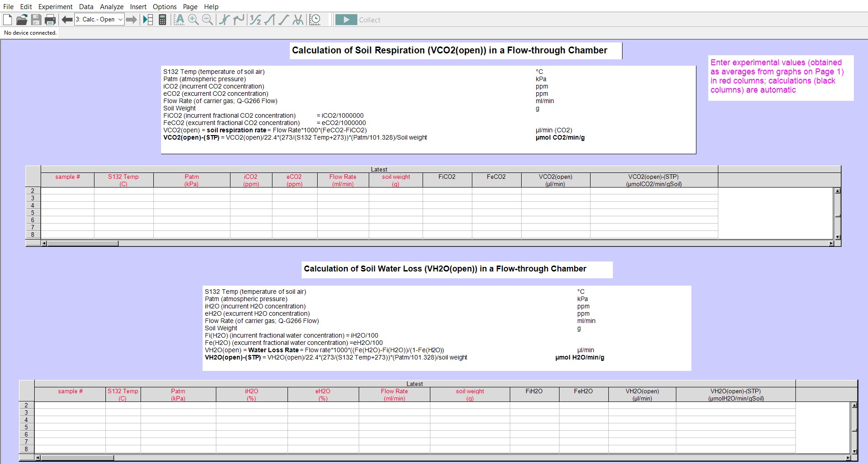Click the Statistics 1/2 toolbar icon

[x=255, y=20]
